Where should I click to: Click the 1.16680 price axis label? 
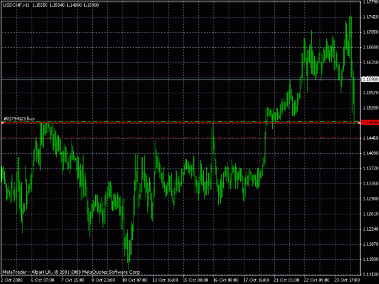point(371,47)
